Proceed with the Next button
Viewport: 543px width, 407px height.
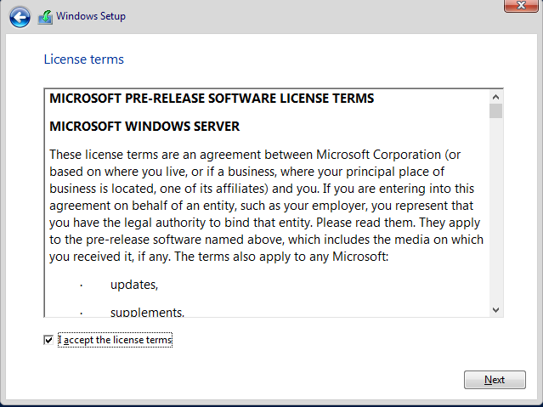tap(495, 380)
